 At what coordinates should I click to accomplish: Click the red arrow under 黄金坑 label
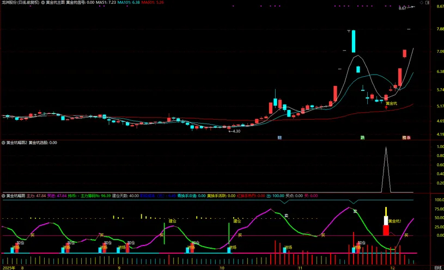click(386, 108)
